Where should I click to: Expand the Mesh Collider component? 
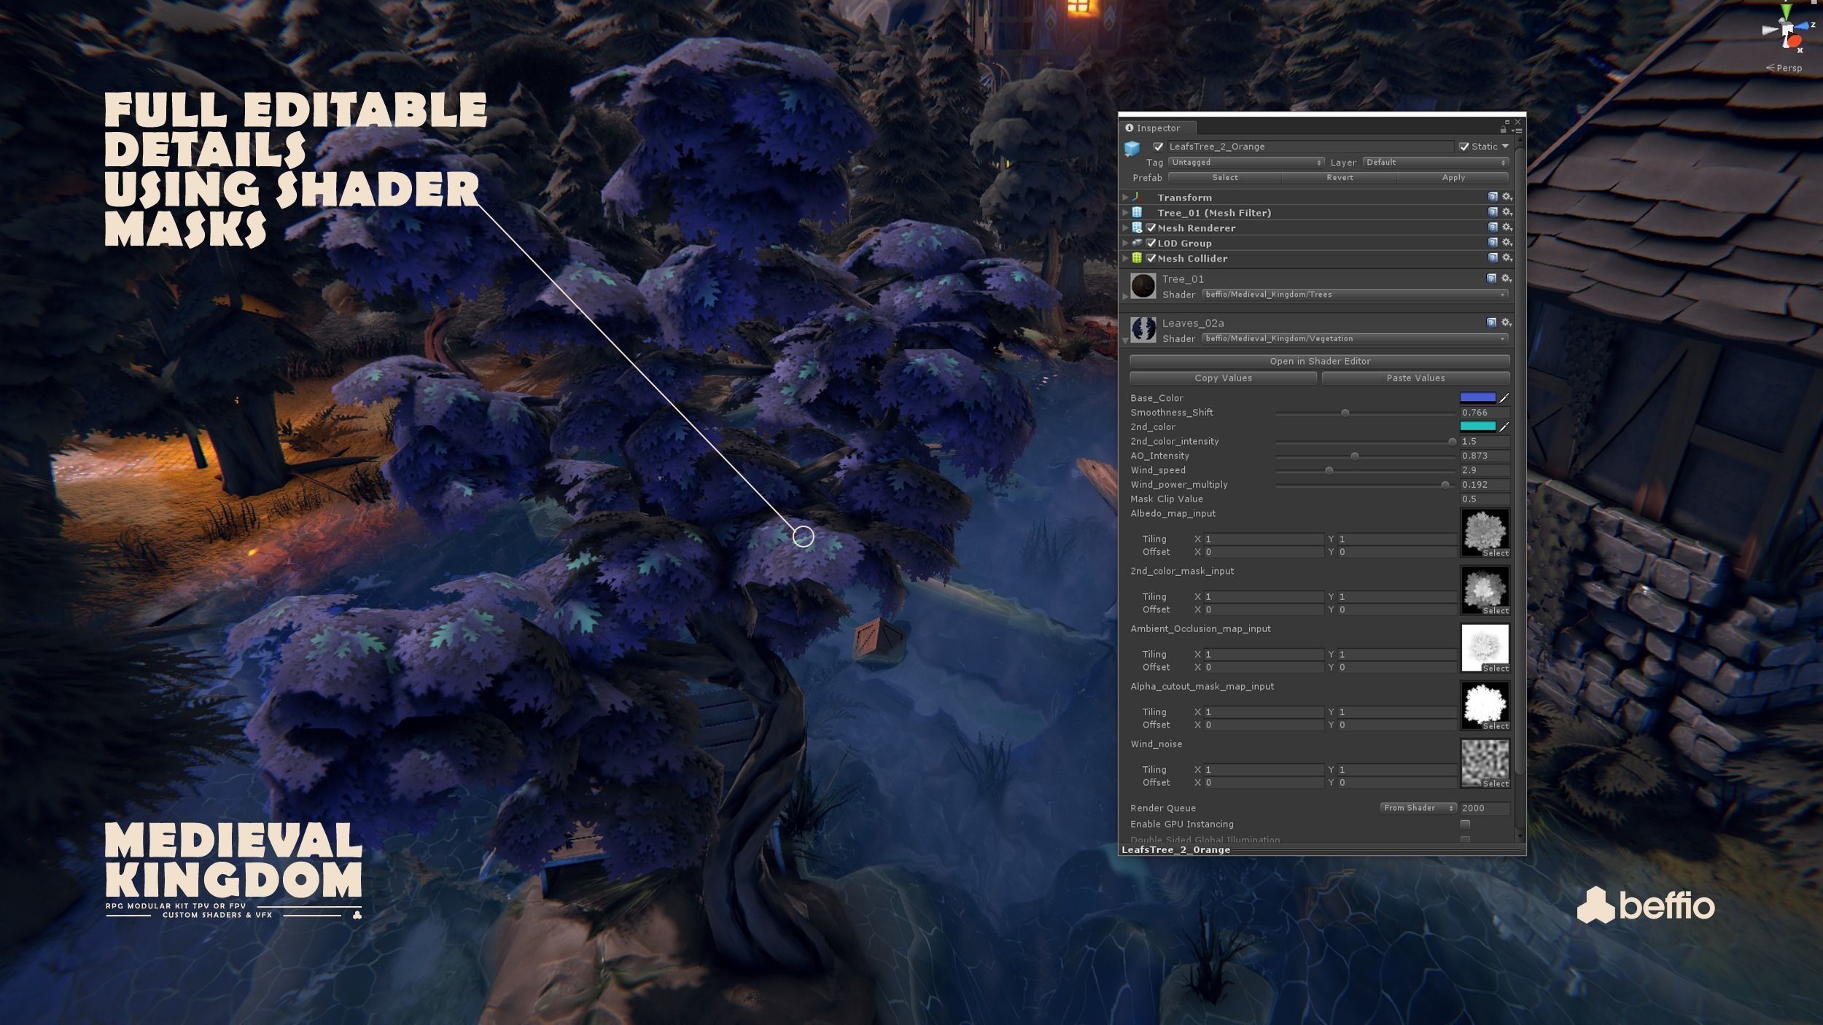click(1125, 258)
